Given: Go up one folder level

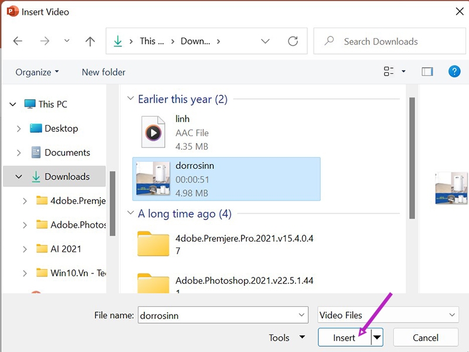Looking at the screenshot, I should click(90, 41).
